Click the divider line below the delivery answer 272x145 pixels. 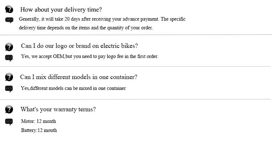(x=136, y=35)
